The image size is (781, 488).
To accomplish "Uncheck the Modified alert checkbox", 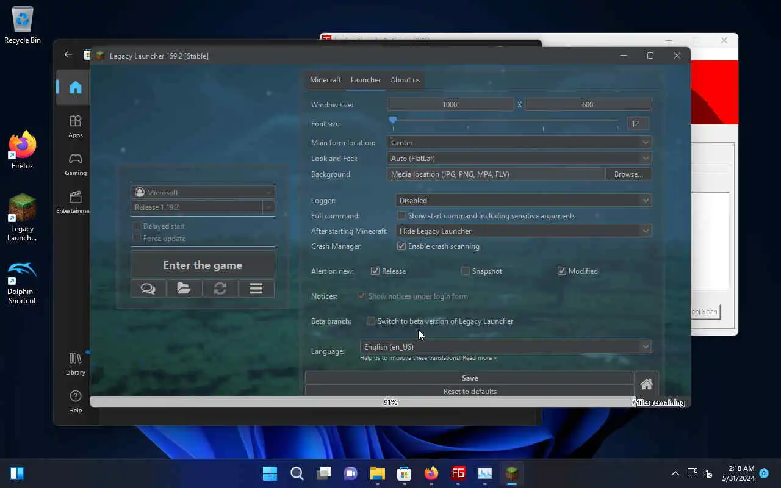I will click(x=562, y=271).
